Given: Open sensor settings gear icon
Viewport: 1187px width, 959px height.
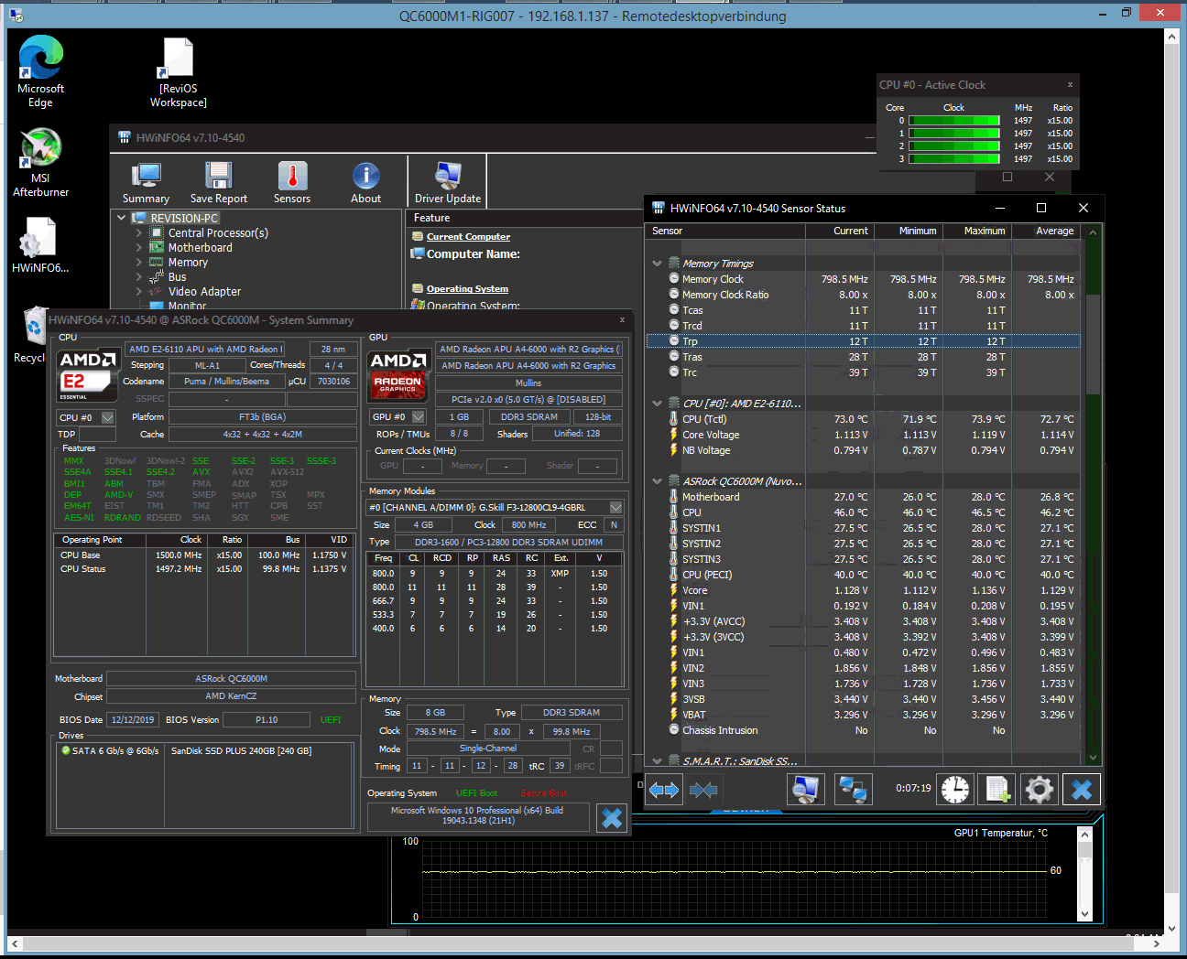Looking at the screenshot, I should [1039, 789].
